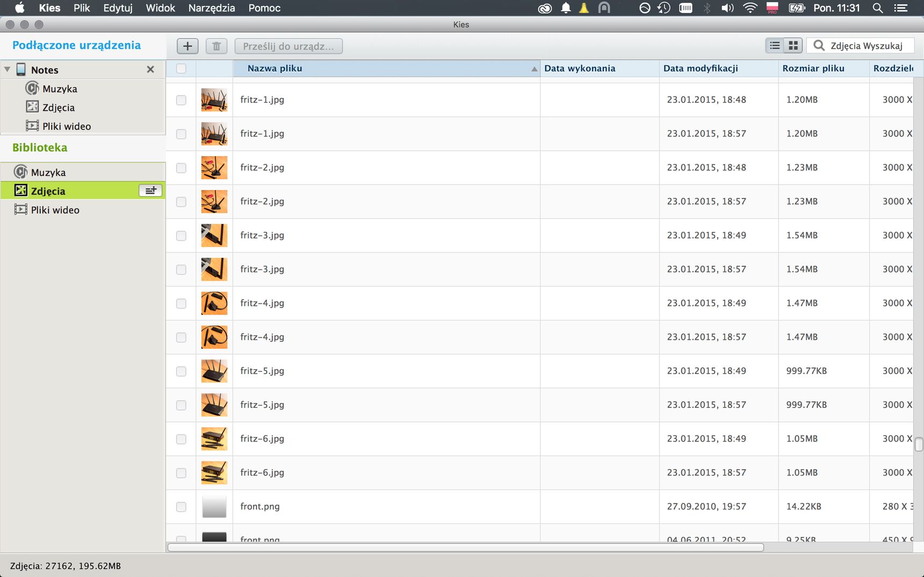Click thumbnail of fritz-3.jpg dated 18:57

pos(214,269)
